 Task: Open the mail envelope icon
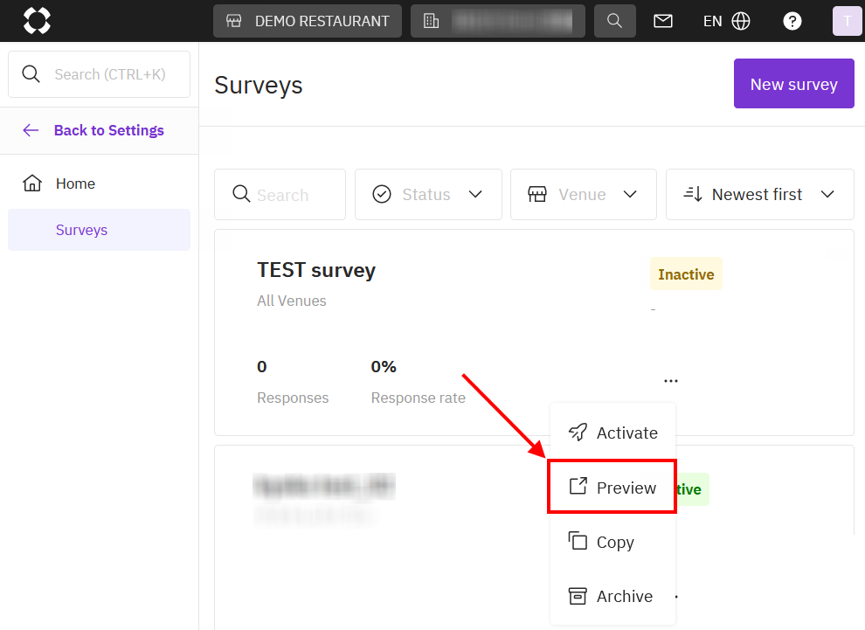(x=663, y=21)
